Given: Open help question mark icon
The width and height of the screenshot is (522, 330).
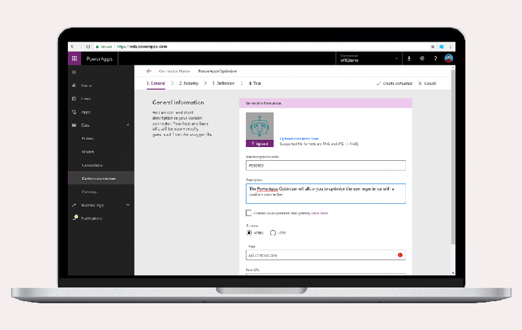Looking at the screenshot, I should coord(435,59).
